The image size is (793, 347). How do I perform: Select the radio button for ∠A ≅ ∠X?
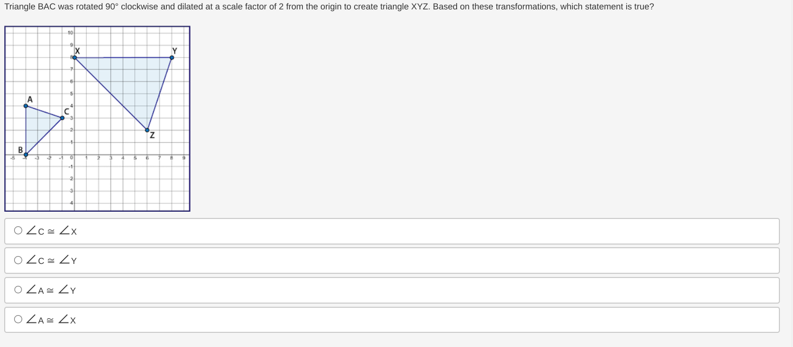[x=18, y=319]
